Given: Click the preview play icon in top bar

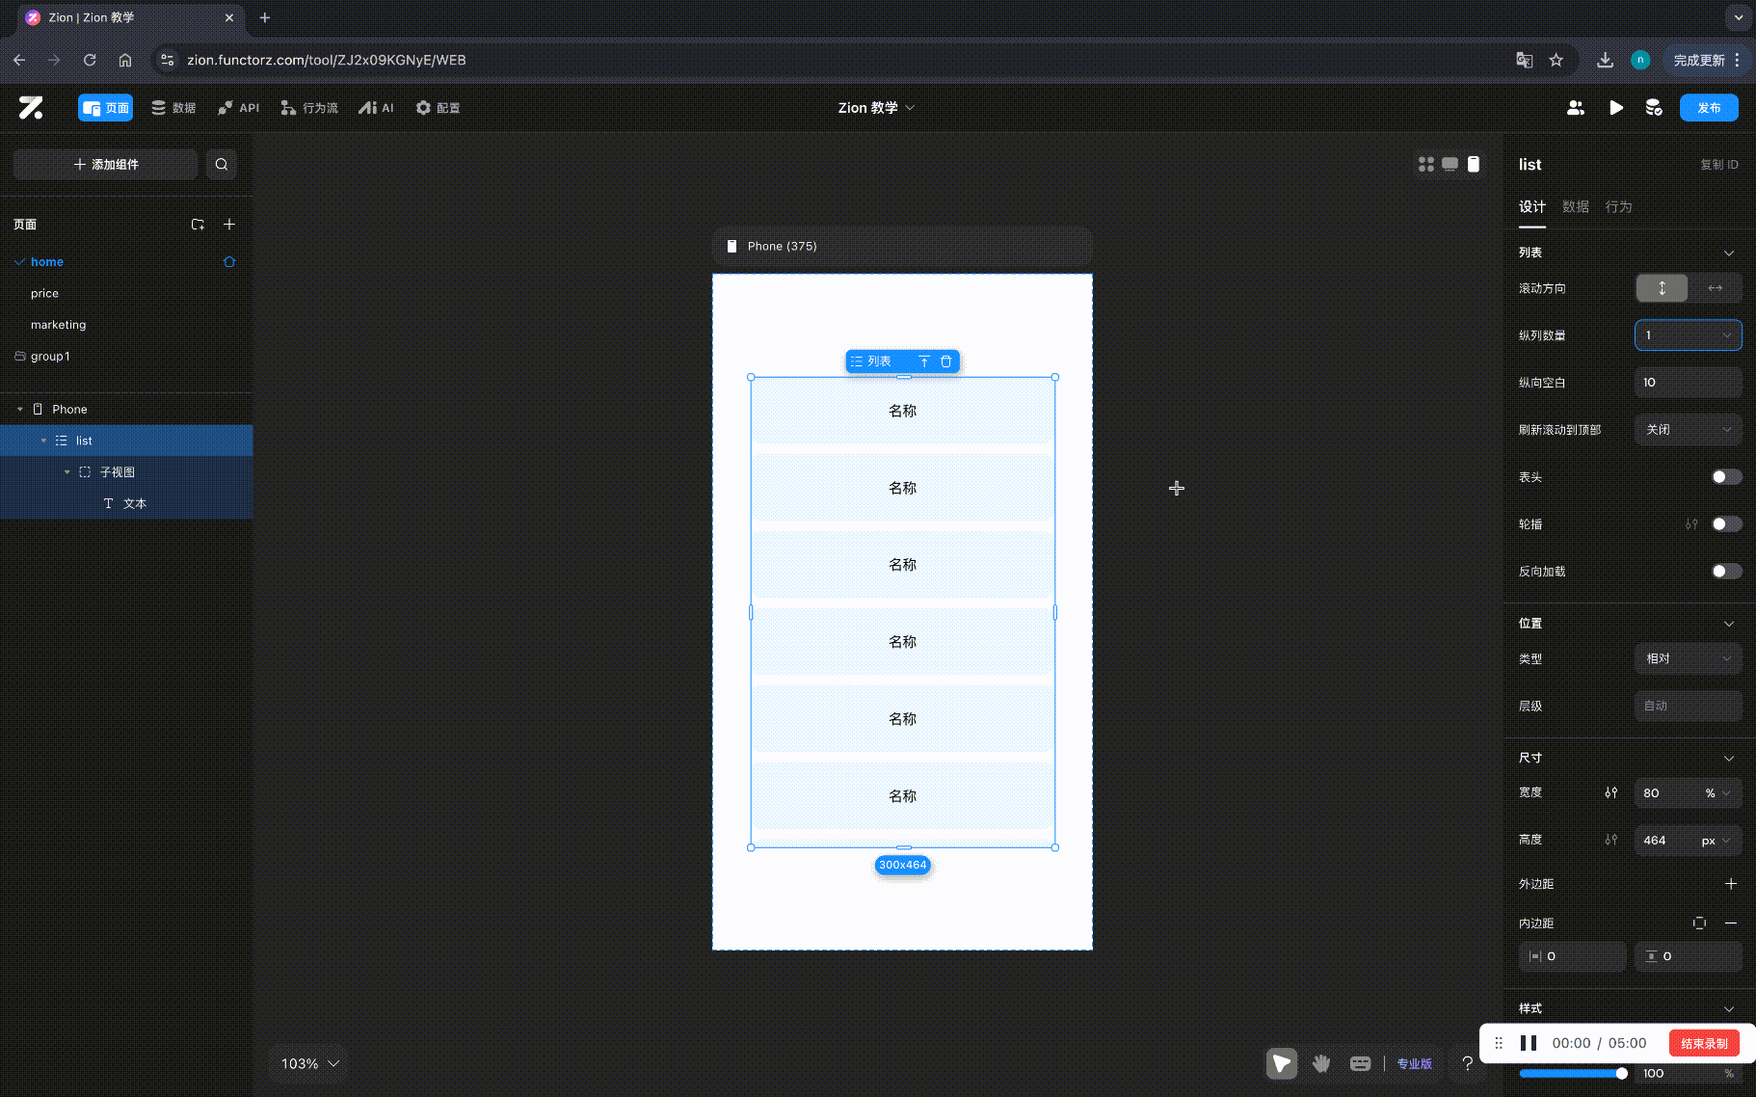Looking at the screenshot, I should (1615, 108).
